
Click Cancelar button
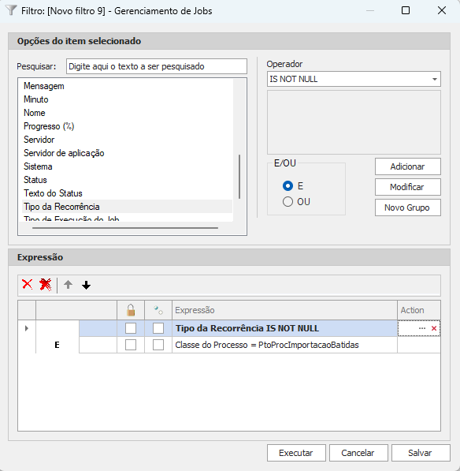(x=358, y=453)
